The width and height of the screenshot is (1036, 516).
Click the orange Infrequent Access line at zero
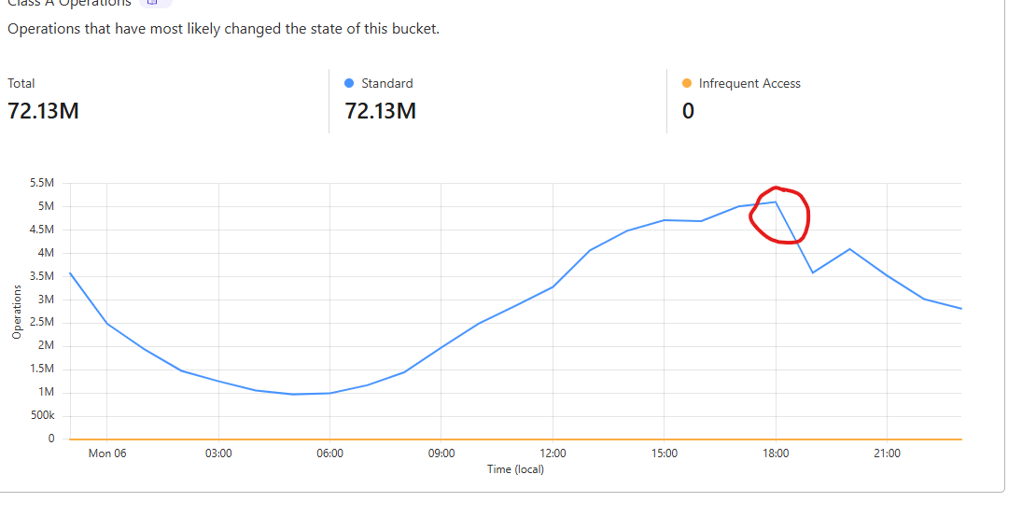coord(513,439)
